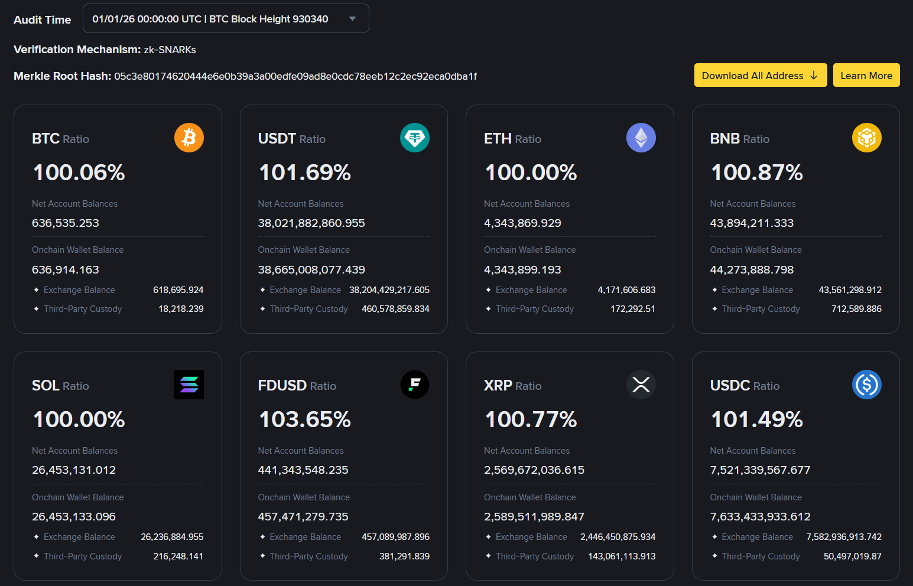Click the Ethereum logo icon

click(641, 138)
